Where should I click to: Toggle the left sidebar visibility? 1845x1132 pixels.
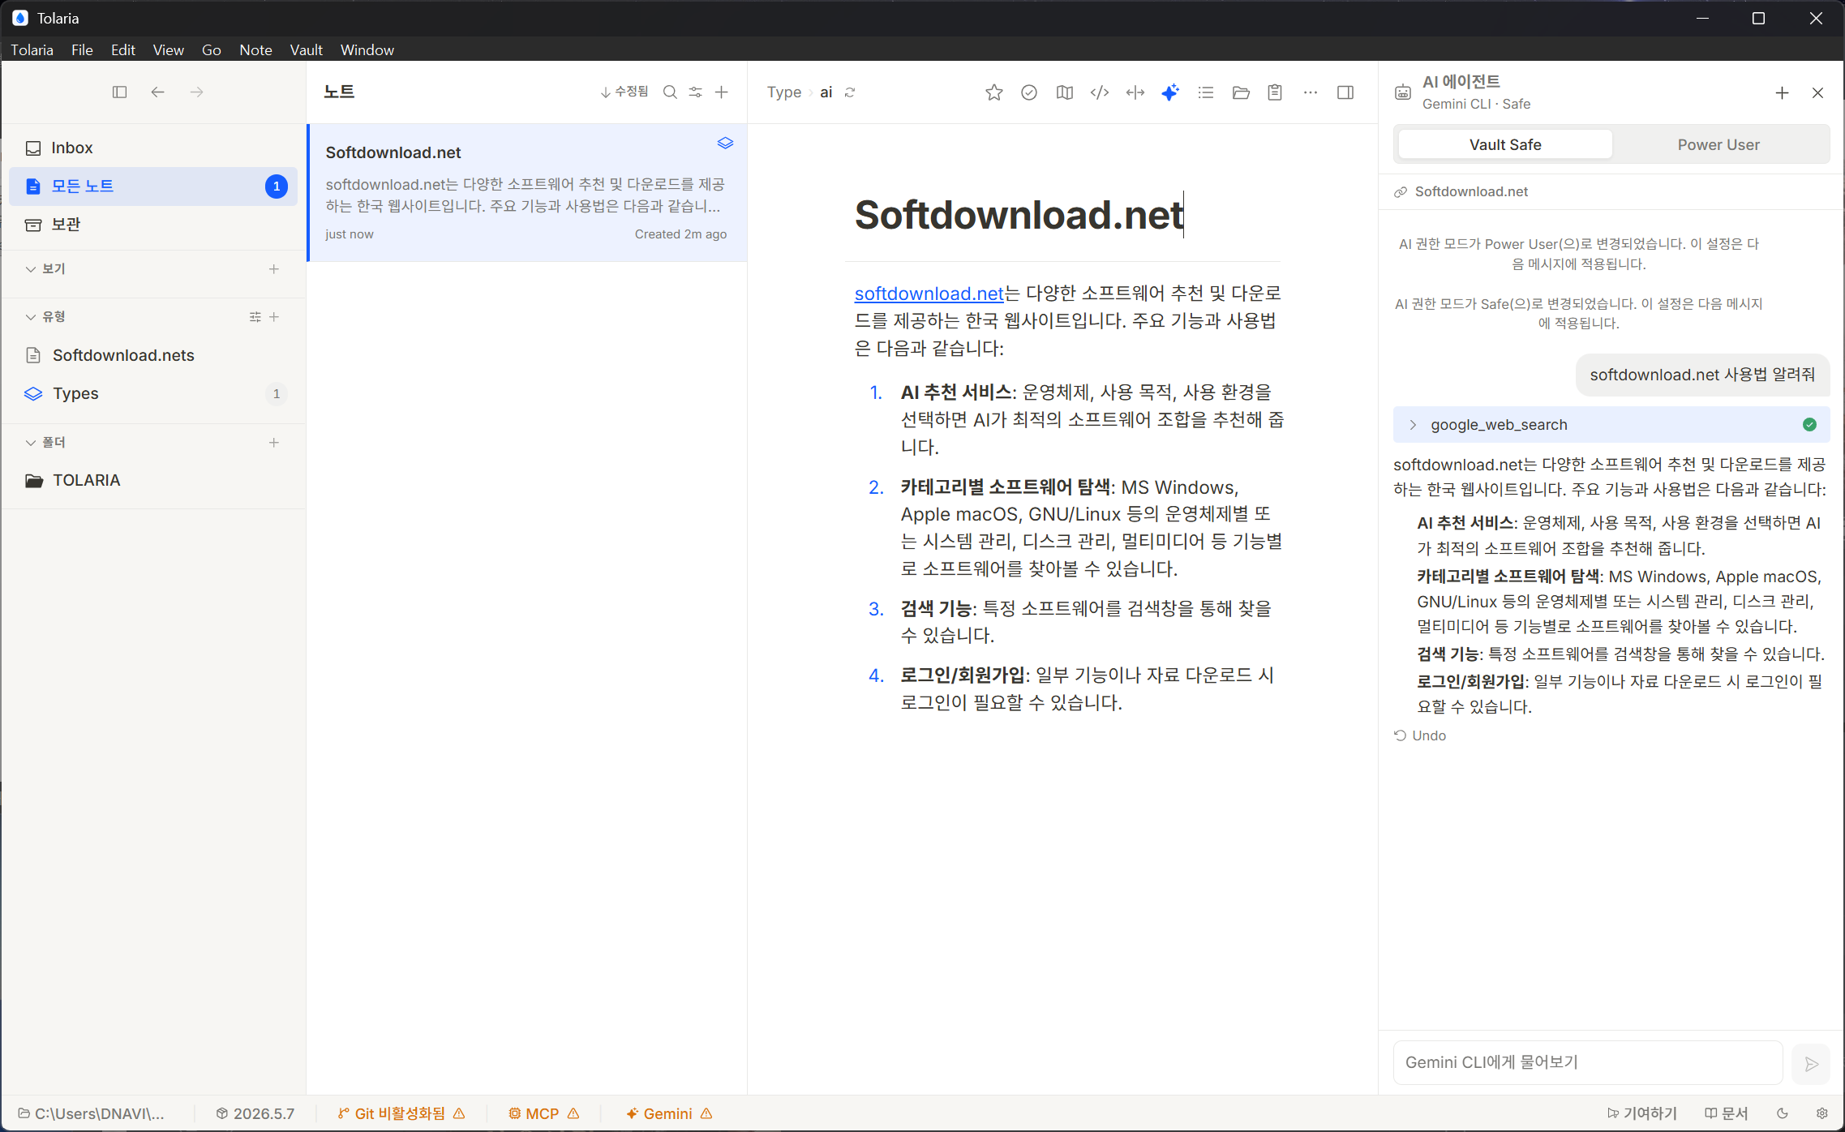pos(119,92)
